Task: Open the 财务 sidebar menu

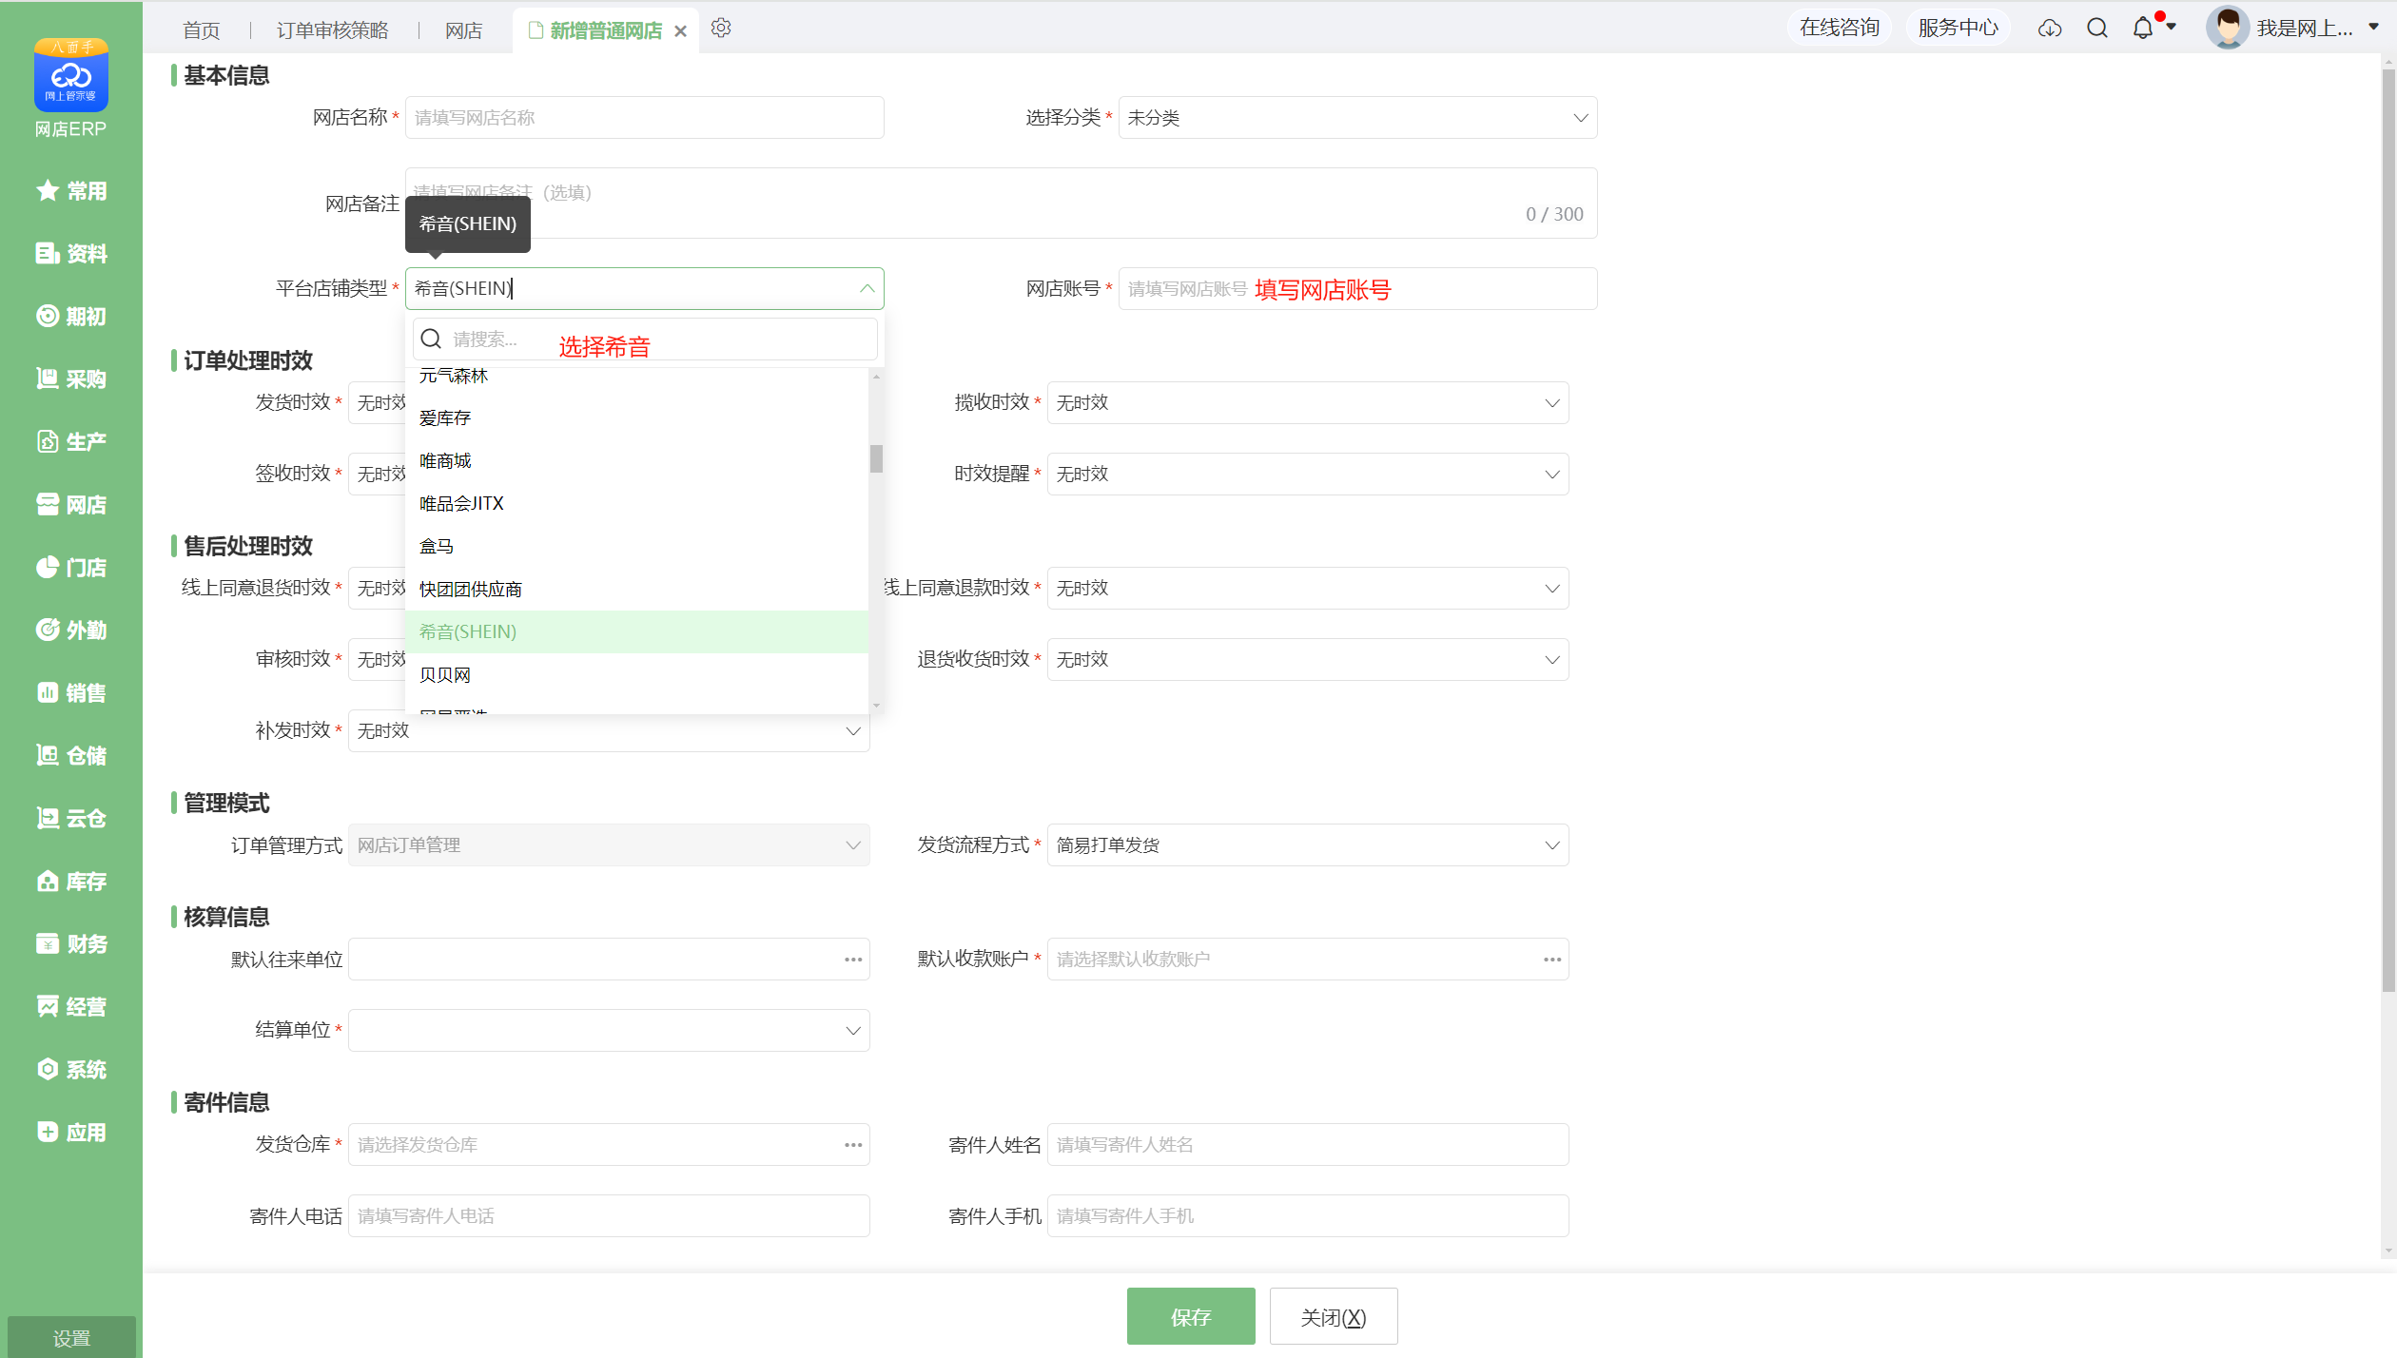Action: tap(71, 944)
